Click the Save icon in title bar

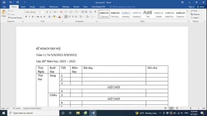(x=4, y=2)
